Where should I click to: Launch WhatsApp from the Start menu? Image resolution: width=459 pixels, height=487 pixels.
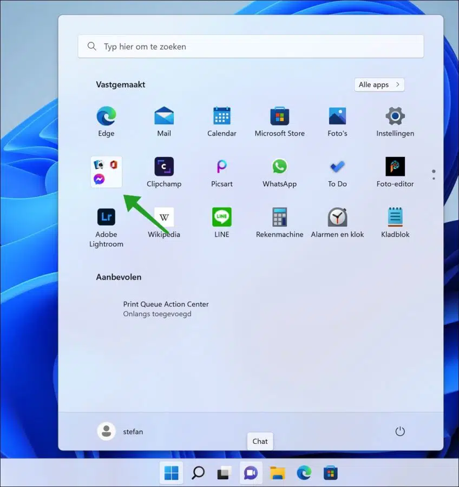pos(280,172)
